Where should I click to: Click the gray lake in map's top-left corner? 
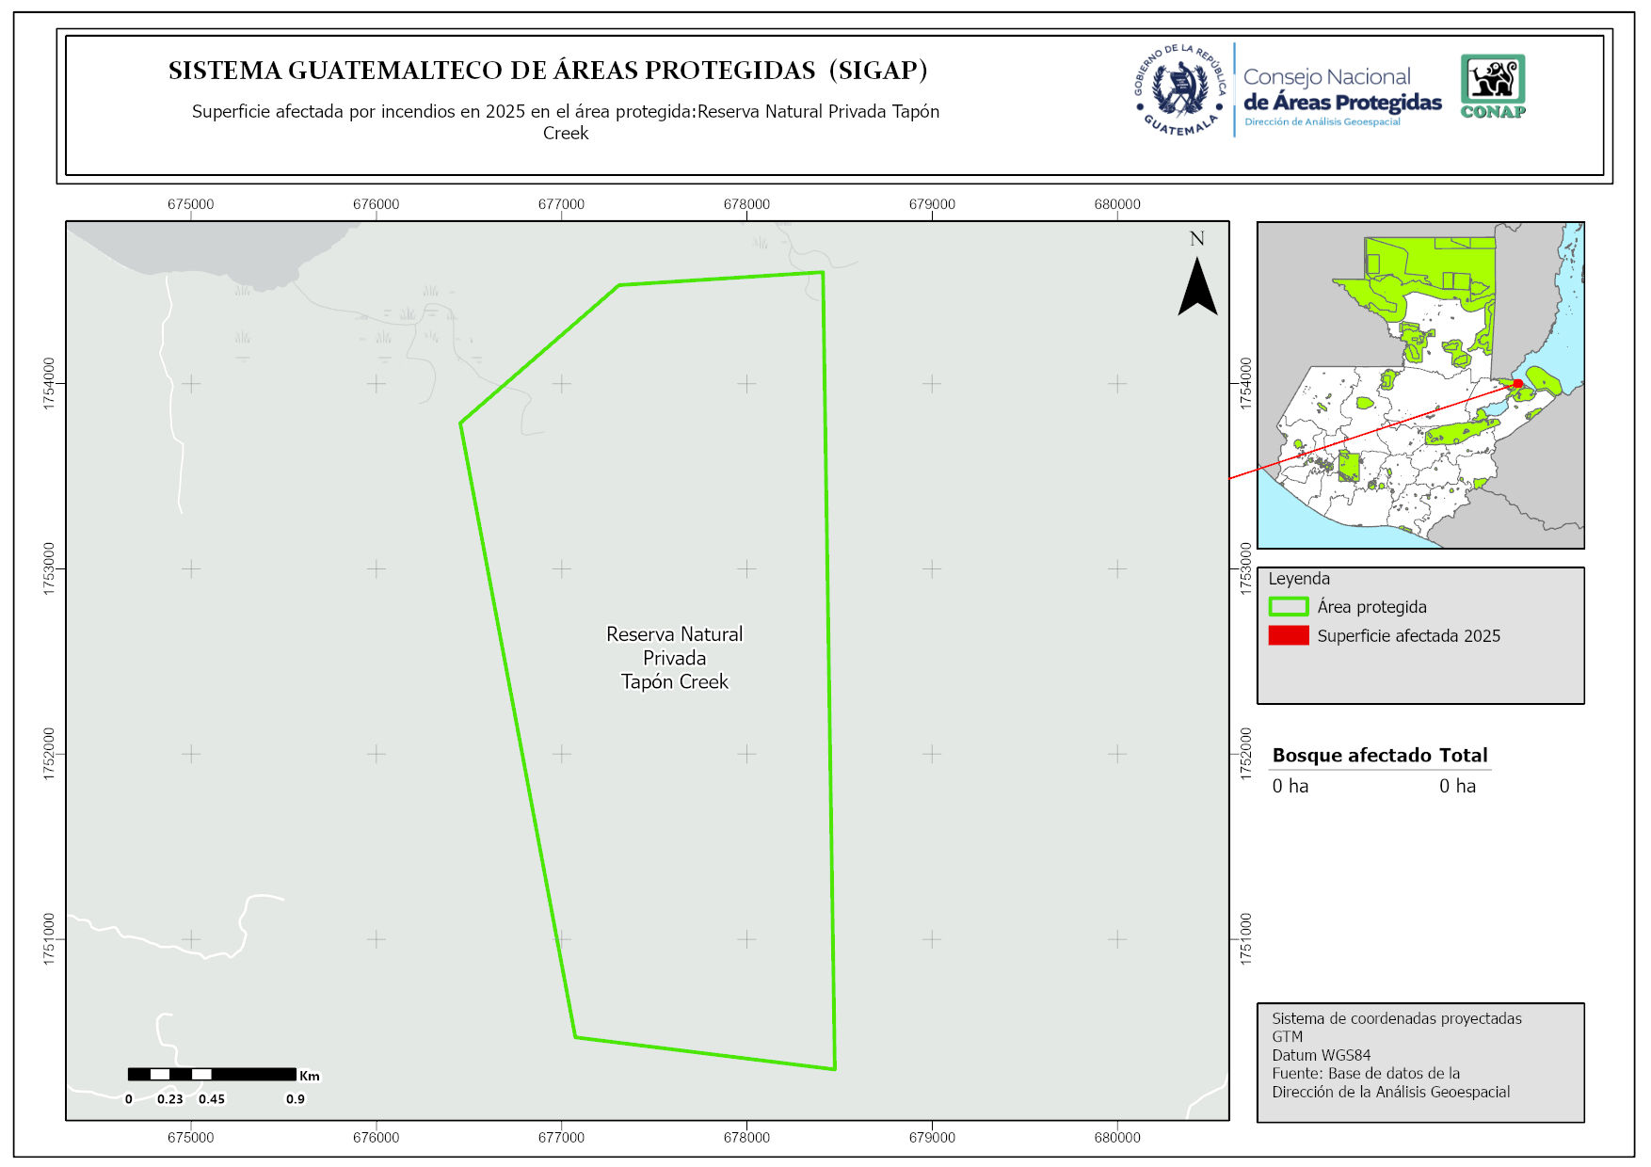[x=216, y=248]
